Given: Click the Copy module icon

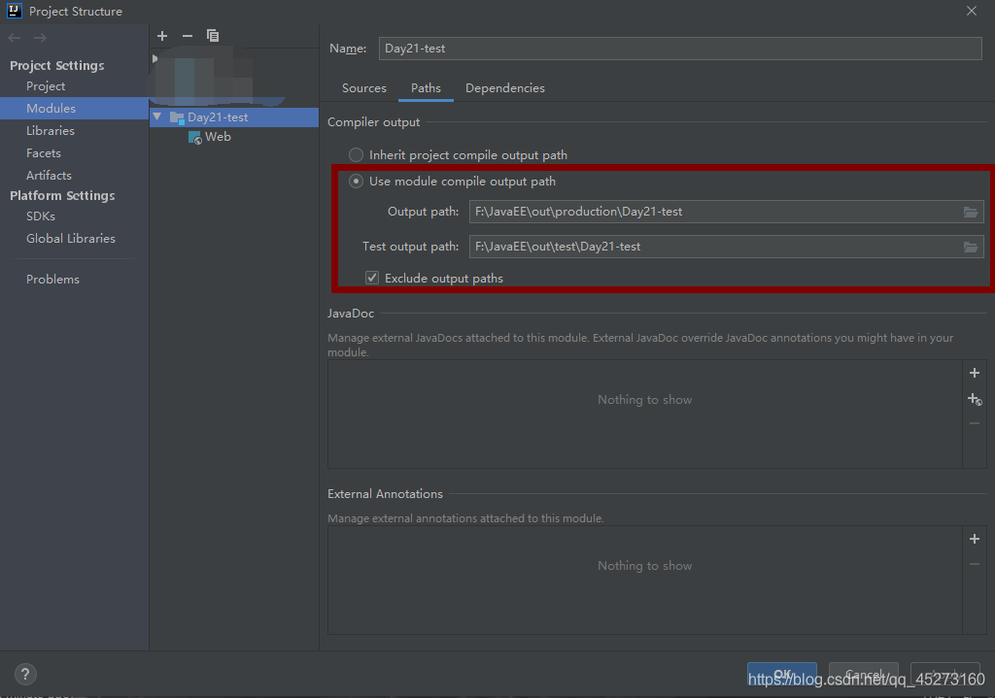Looking at the screenshot, I should point(213,36).
